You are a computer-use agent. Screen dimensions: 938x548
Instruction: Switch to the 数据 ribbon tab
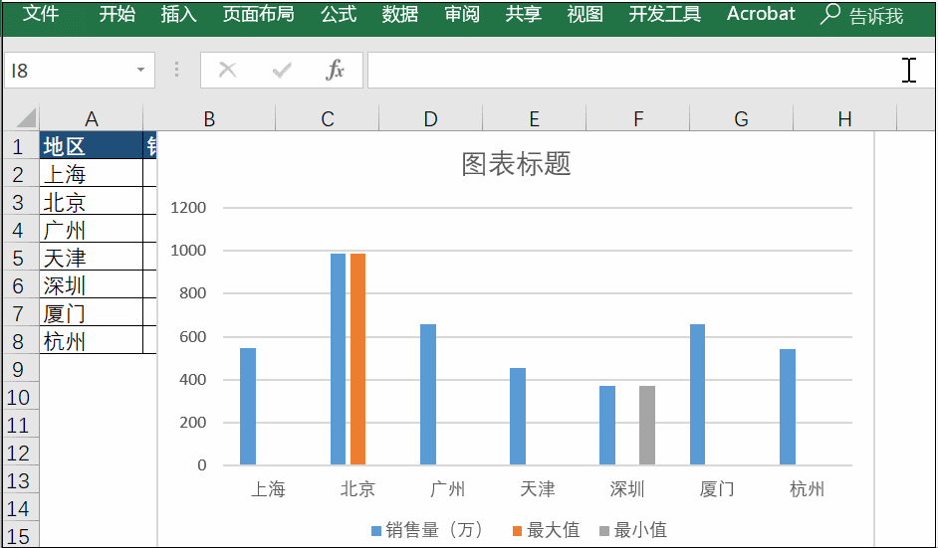pyautogui.click(x=400, y=14)
